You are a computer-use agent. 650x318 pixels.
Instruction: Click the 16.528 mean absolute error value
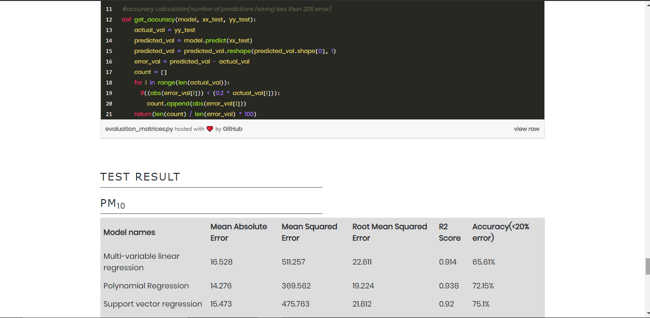(x=221, y=262)
